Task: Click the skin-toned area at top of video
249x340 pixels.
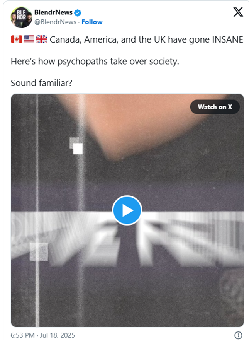Action: point(154,120)
